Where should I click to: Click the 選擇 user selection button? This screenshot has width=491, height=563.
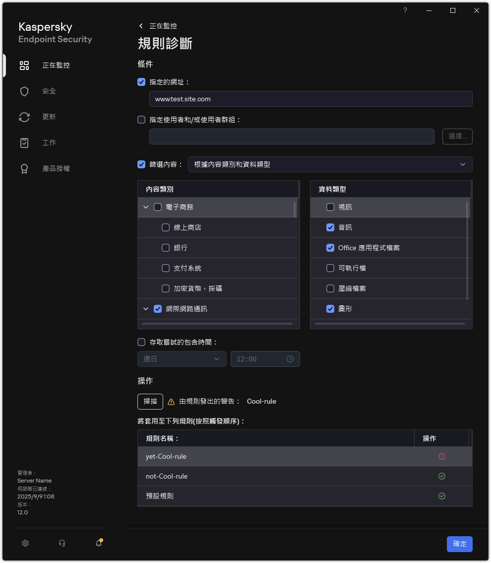coord(457,136)
